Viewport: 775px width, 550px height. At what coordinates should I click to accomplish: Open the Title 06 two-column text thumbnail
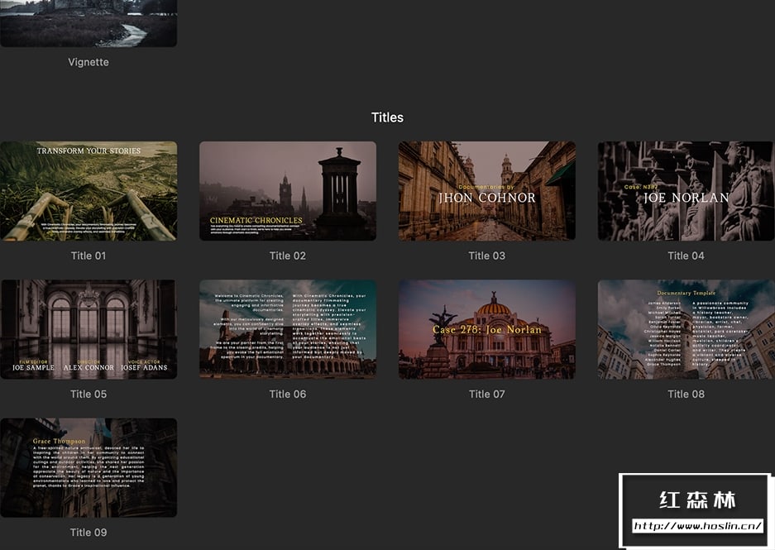tap(288, 330)
